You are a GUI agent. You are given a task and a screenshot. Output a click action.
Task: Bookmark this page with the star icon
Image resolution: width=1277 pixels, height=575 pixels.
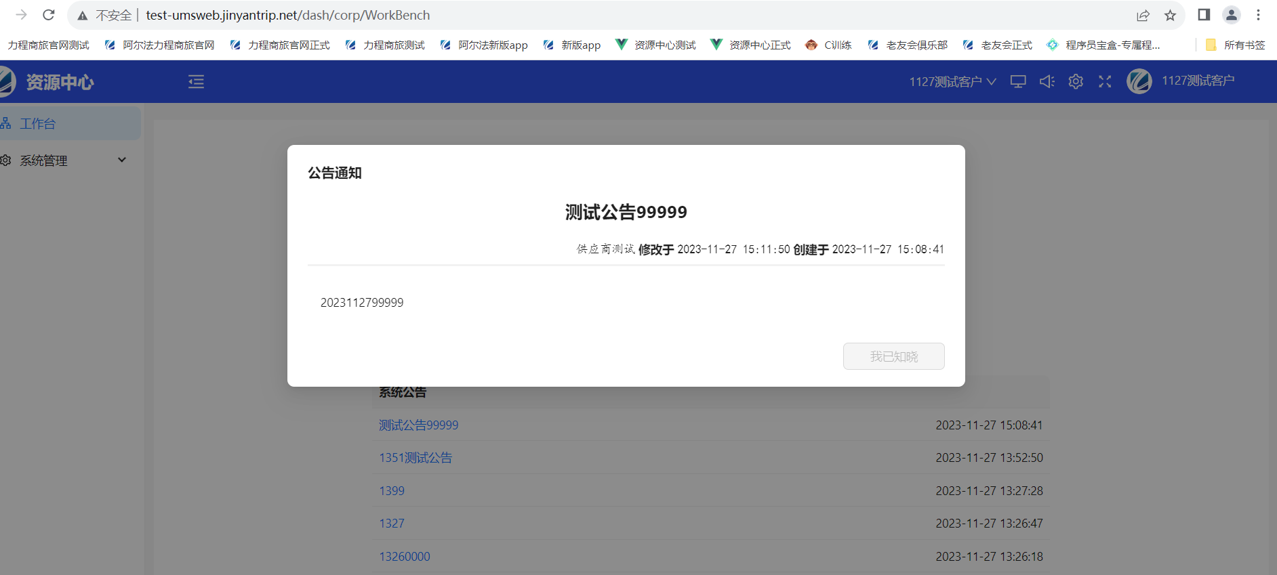point(1170,15)
